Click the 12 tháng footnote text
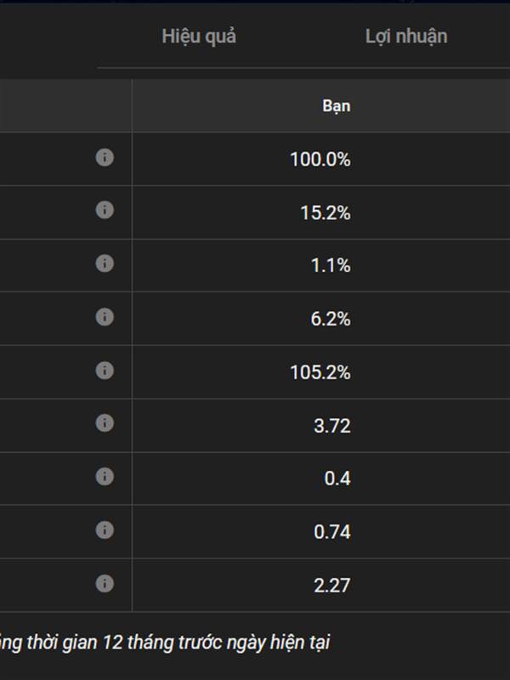Screen dimensions: 510x680 pyautogui.click(x=165, y=643)
